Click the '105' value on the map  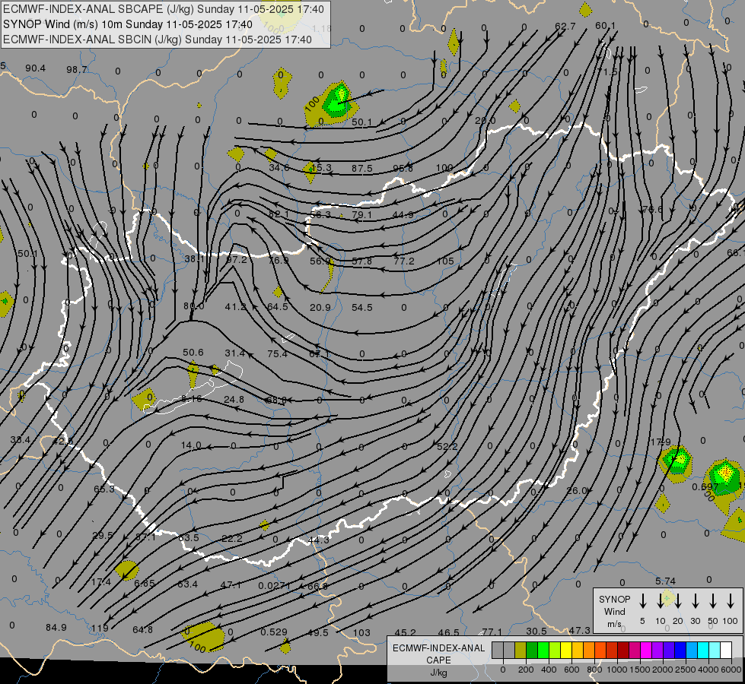445,261
